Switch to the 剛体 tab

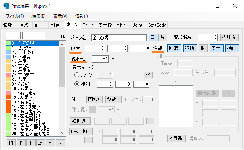pyautogui.click(x=121, y=25)
